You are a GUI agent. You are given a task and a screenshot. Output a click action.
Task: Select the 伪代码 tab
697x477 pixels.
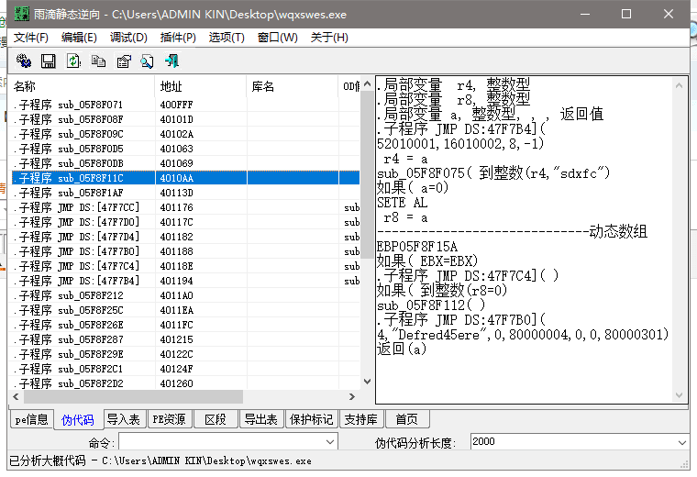point(78,419)
